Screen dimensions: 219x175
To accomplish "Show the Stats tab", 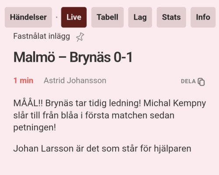I will (171, 17).
